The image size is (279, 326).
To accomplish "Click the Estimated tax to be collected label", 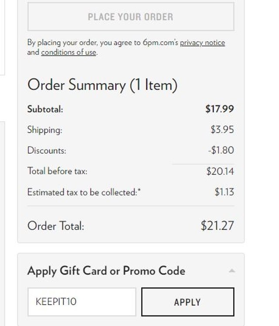I will click(84, 192).
